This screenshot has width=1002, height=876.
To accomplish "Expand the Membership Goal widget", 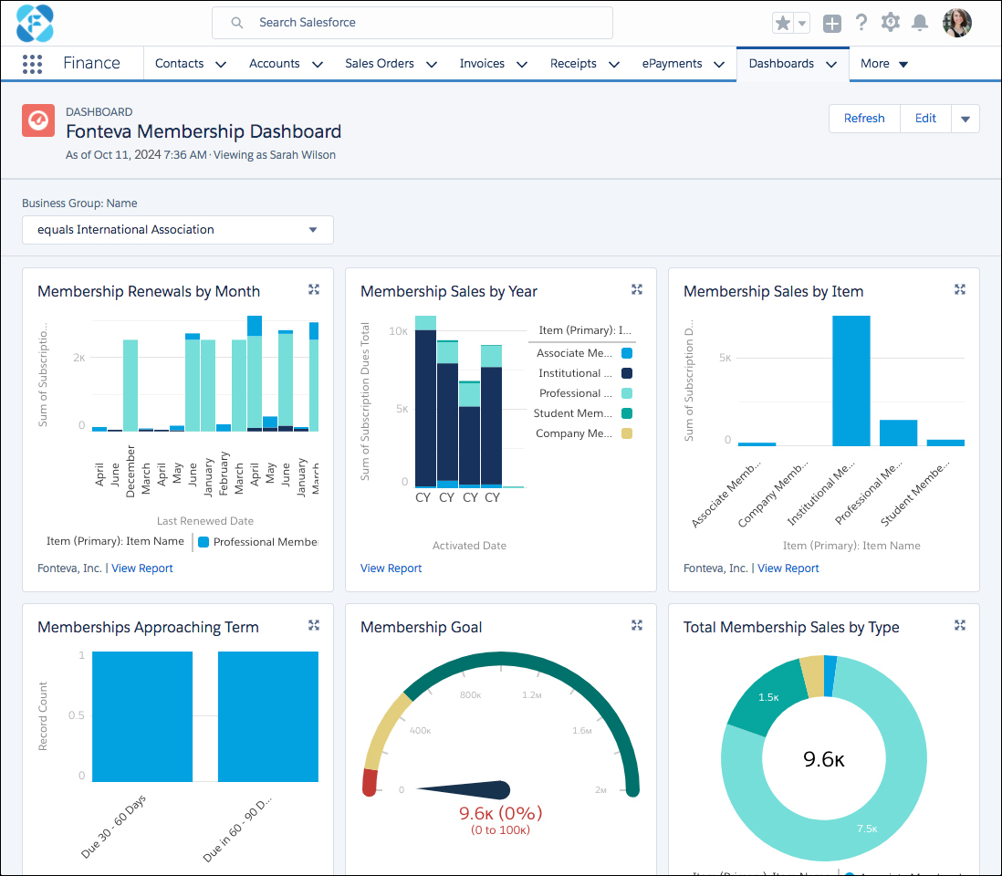I will pos(636,625).
